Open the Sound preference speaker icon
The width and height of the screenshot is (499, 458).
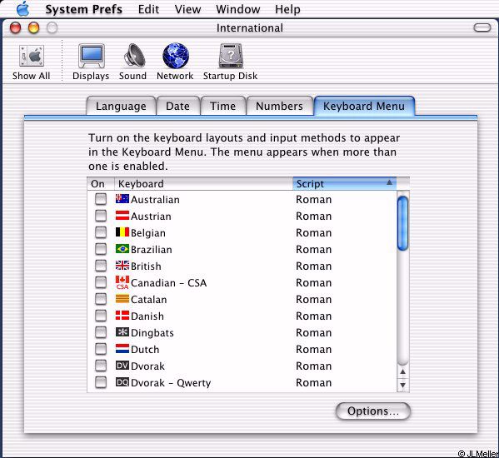tap(133, 56)
